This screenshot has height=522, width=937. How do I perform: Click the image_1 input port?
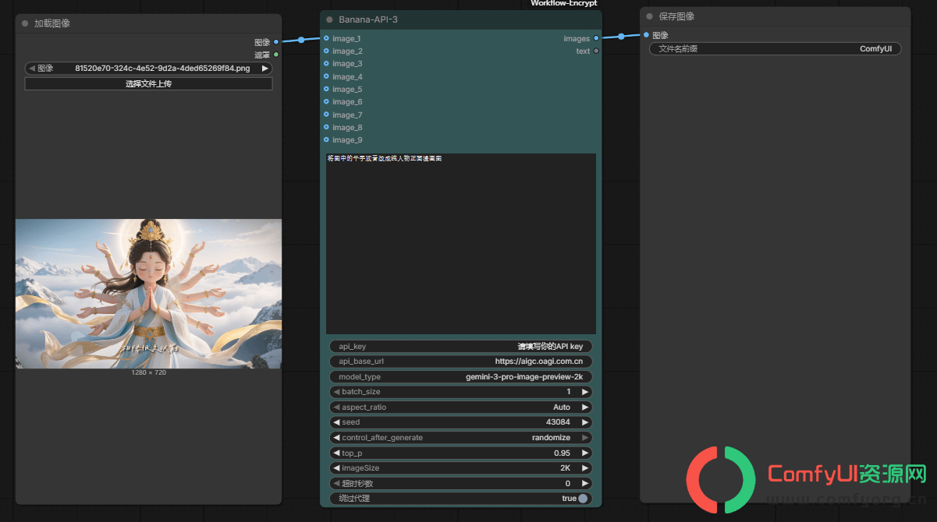[x=326, y=38]
